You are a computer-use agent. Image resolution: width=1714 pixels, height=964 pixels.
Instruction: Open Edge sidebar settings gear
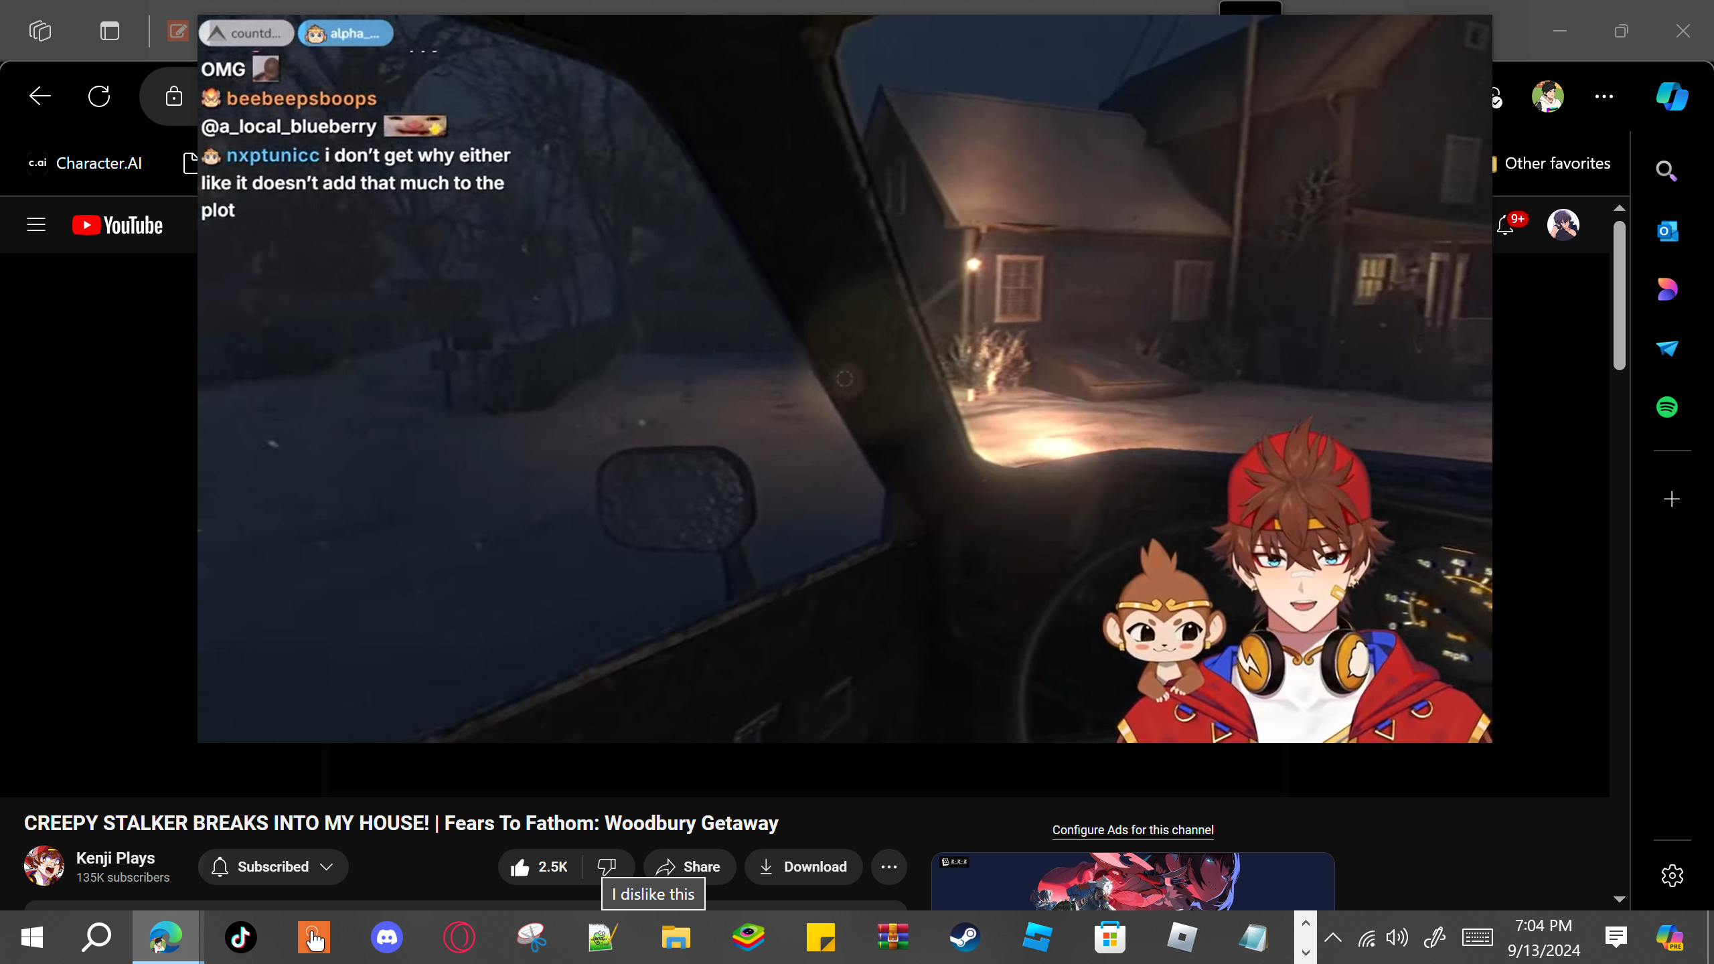(x=1672, y=876)
